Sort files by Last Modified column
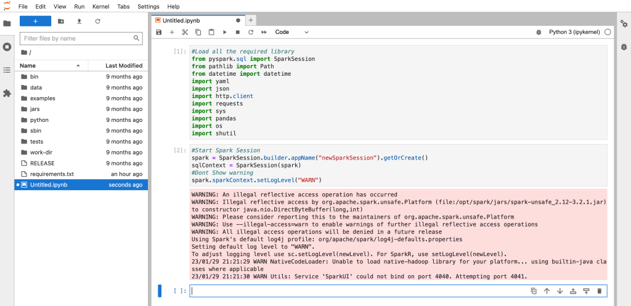 (123, 65)
